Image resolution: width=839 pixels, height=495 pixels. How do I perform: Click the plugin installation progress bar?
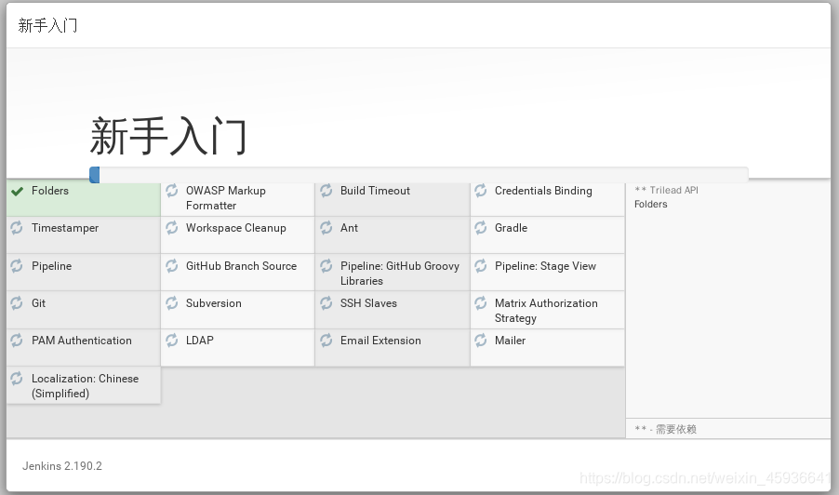coord(419,175)
